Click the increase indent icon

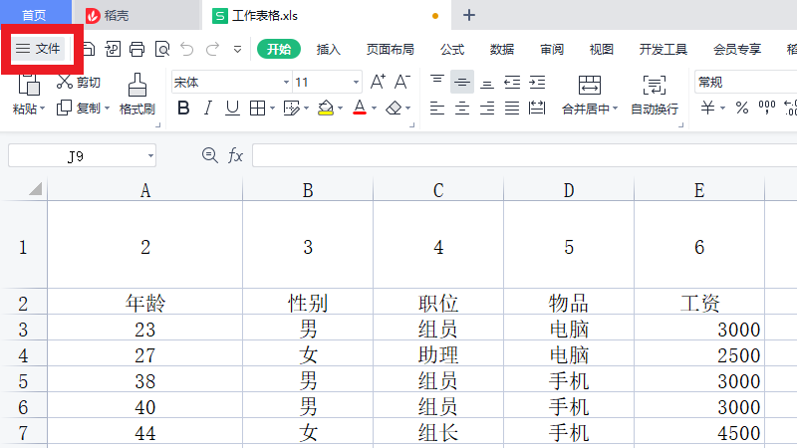click(x=537, y=83)
